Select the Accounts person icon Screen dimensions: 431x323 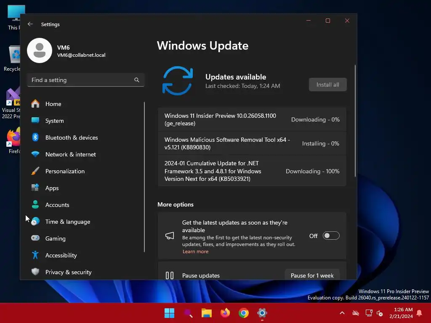[x=35, y=205]
